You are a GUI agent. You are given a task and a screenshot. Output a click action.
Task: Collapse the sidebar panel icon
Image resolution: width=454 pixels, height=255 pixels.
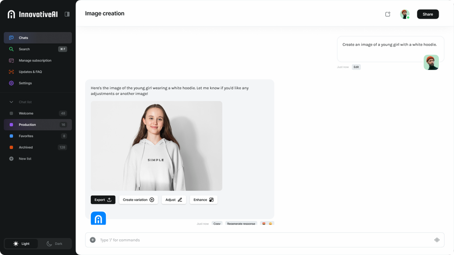[67, 14]
